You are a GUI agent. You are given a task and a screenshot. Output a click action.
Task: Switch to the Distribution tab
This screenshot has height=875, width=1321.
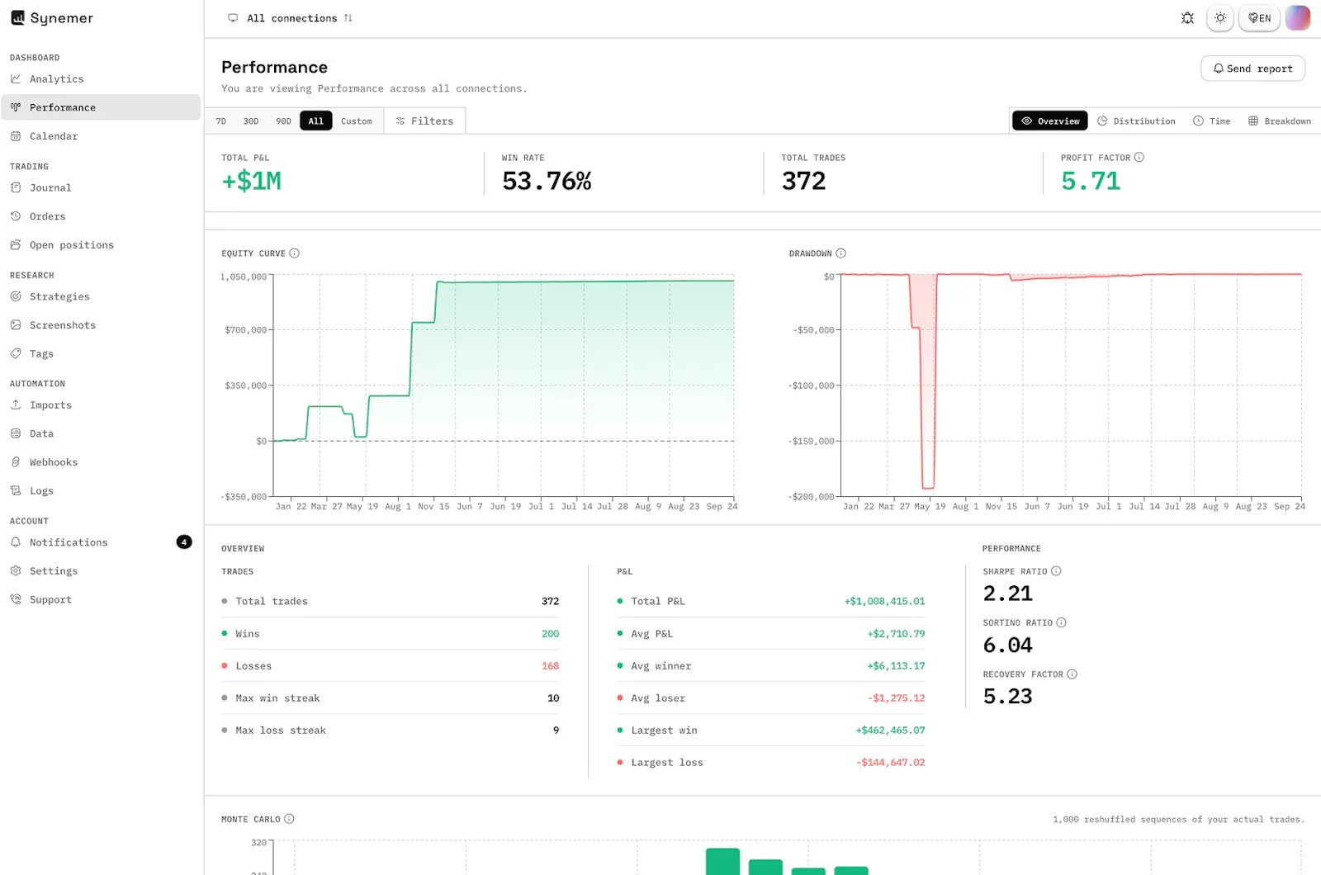1136,121
